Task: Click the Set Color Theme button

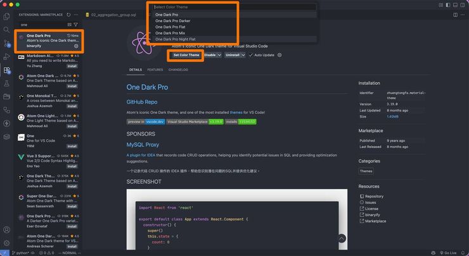Action: tap(186, 55)
